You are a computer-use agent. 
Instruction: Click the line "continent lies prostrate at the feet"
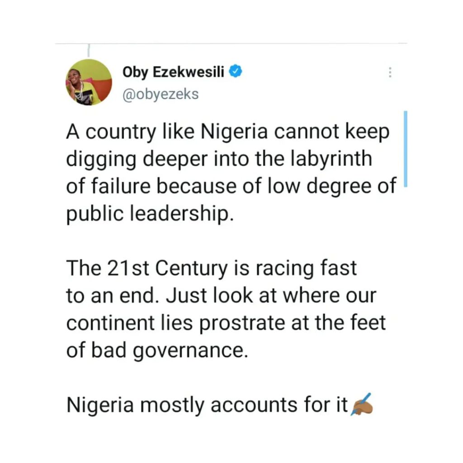click(226, 323)
